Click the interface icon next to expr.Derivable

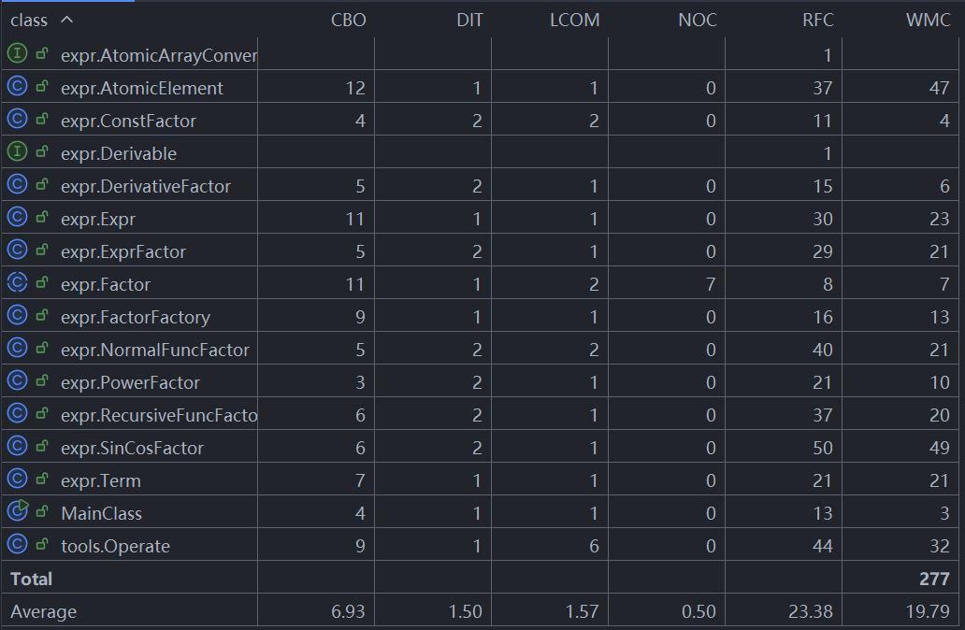coord(17,151)
